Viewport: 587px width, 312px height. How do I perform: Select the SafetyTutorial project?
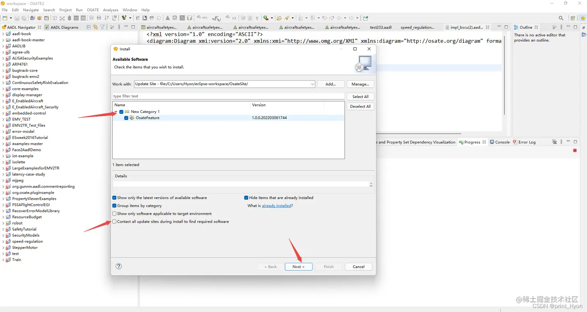point(24,229)
